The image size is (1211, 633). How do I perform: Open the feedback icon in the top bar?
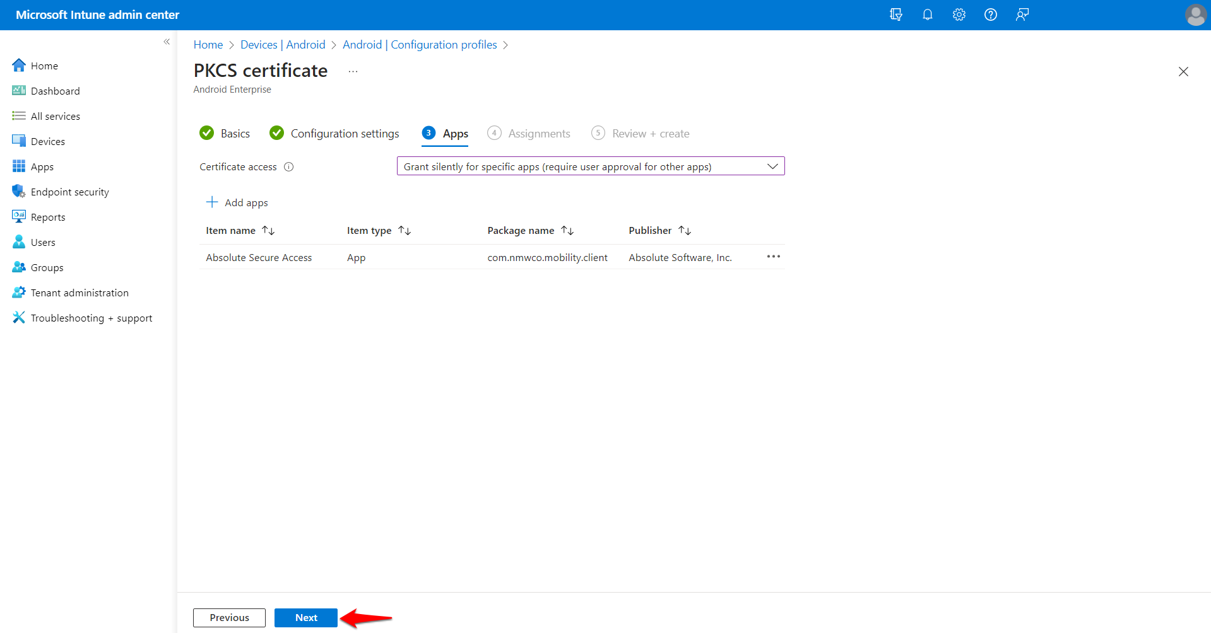click(1022, 15)
